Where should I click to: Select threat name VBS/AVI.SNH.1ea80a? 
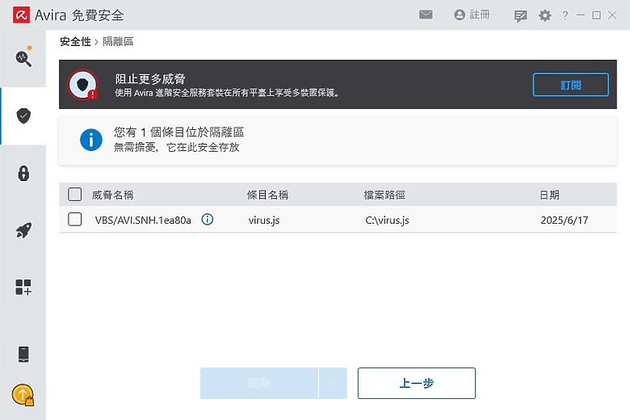[x=143, y=220]
